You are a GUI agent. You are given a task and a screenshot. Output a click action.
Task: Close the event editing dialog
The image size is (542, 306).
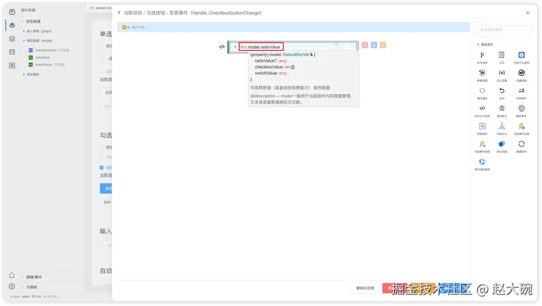pos(527,13)
